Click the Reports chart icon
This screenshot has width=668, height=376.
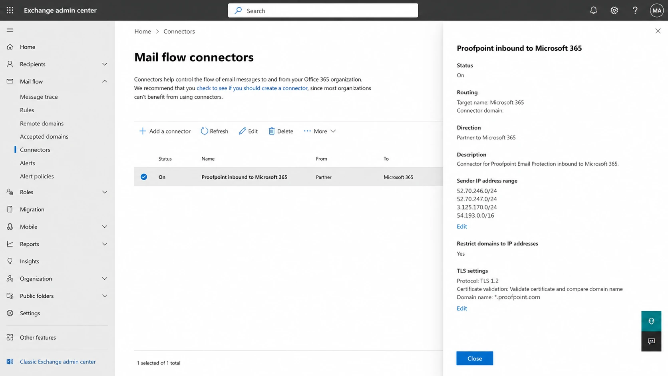tap(10, 244)
